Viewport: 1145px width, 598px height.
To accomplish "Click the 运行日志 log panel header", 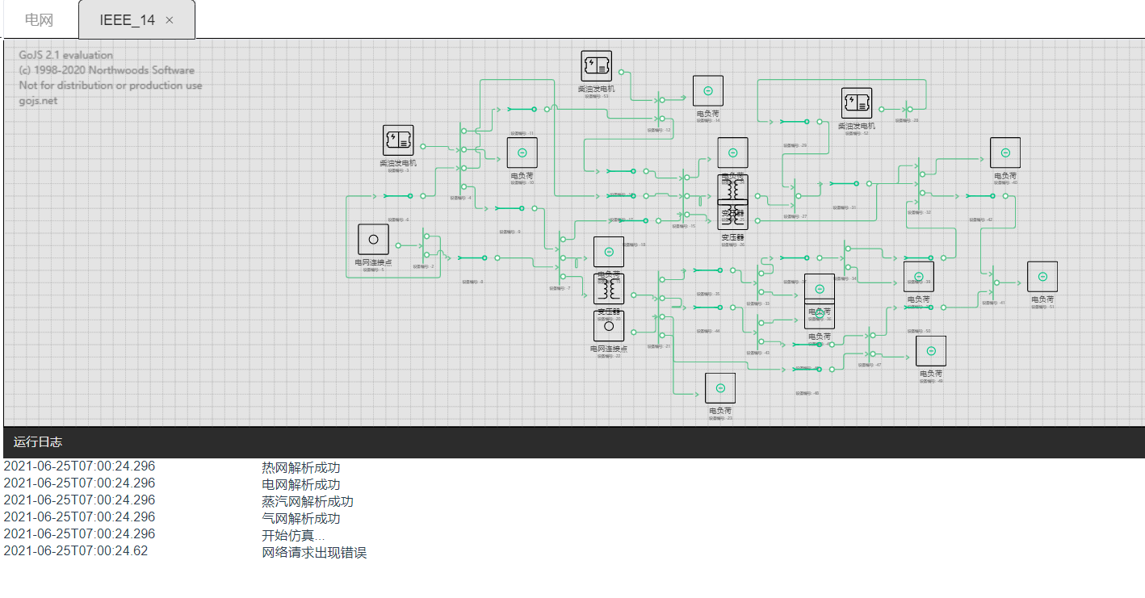I will (x=573, y=442).
